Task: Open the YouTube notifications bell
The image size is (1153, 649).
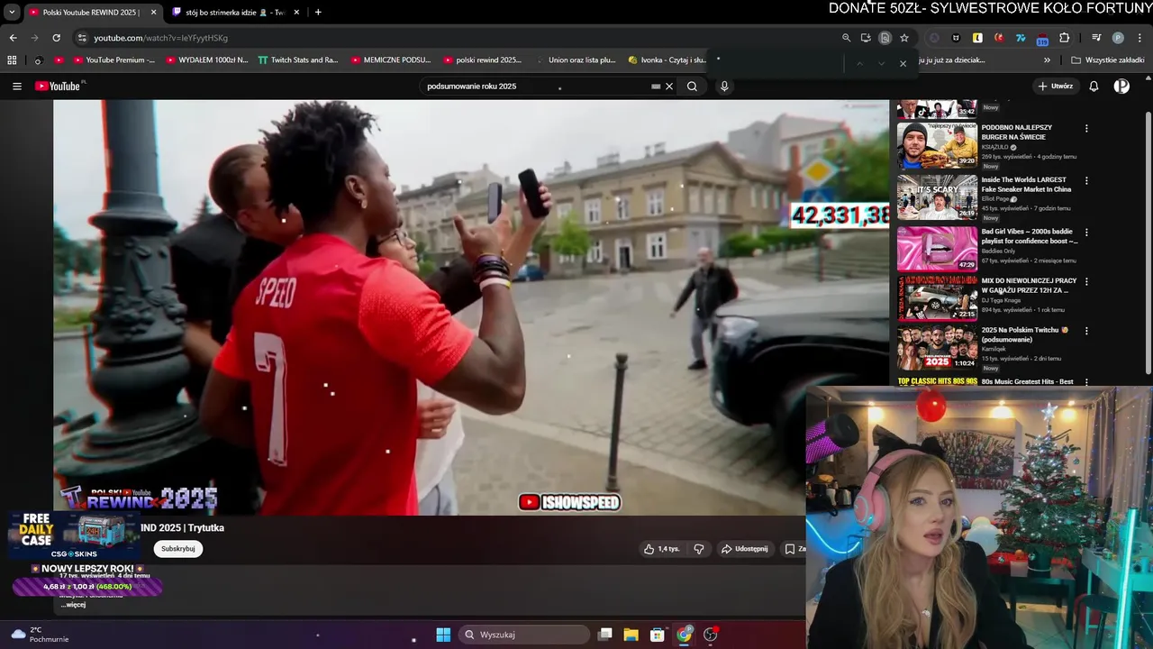Action: (1094, 87)
